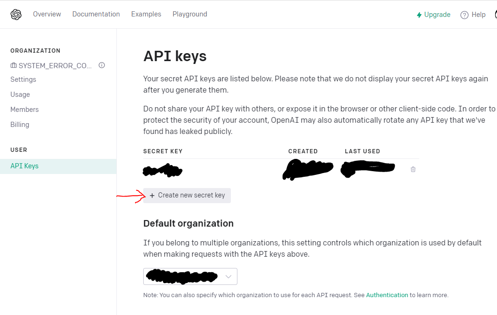Screen dimensions: 497x315
Task: Click the USER sidebar section label
Action: tap(19, 150)
